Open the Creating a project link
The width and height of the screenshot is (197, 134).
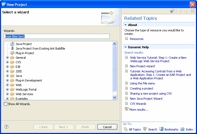pos(142,88)
